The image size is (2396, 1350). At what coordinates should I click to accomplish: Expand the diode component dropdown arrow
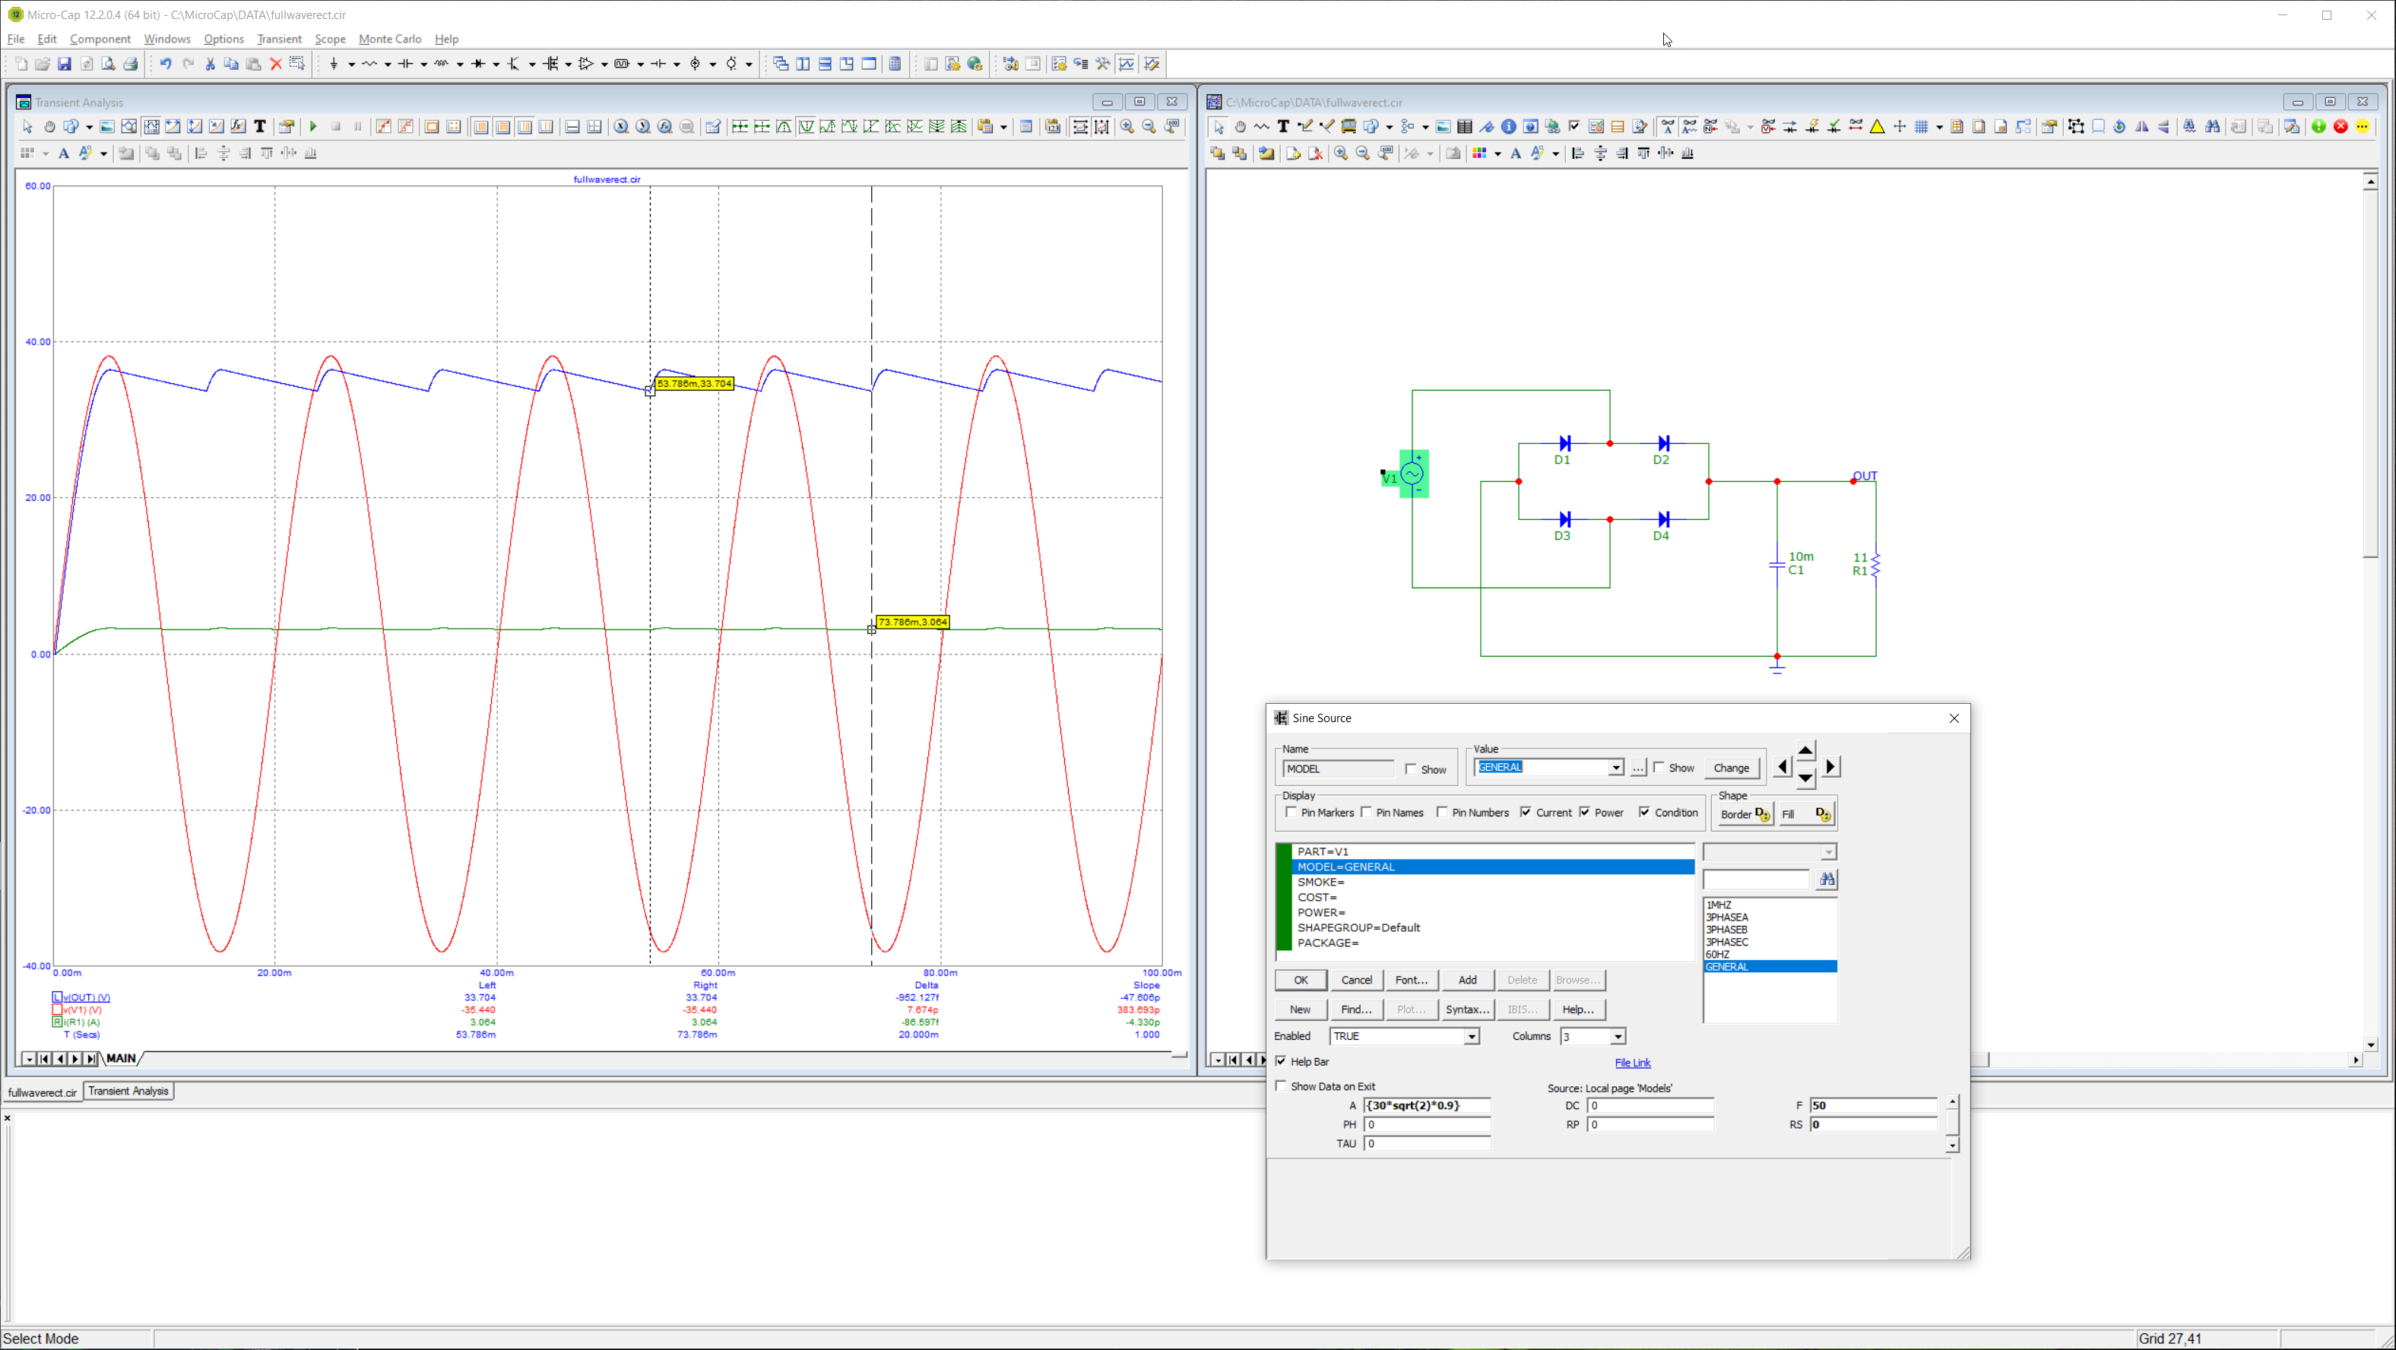[496, 64]
